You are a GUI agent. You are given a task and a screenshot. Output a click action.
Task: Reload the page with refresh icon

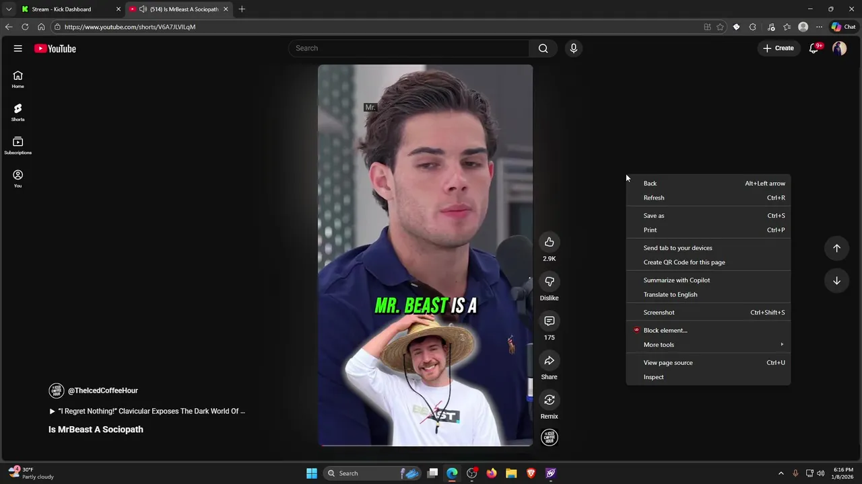click(x=25, y=27)
